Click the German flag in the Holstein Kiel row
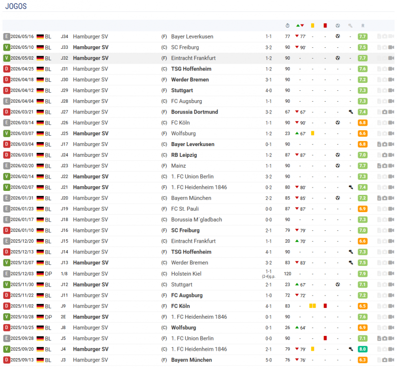This screenshot has width=397, height=370. pos(40,274)
